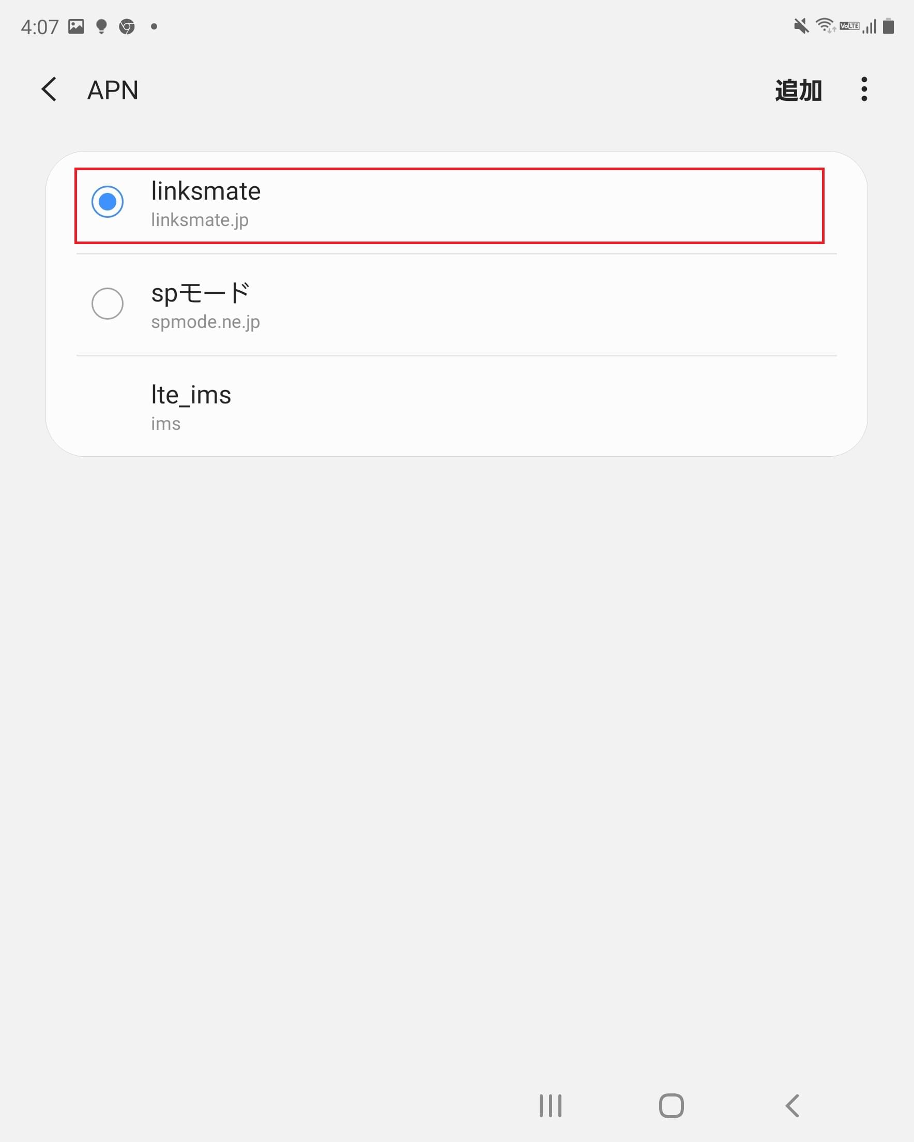Go back using the APN back arrow
Viewport: 914px width, 1142px height.
[x=49, y=90]
